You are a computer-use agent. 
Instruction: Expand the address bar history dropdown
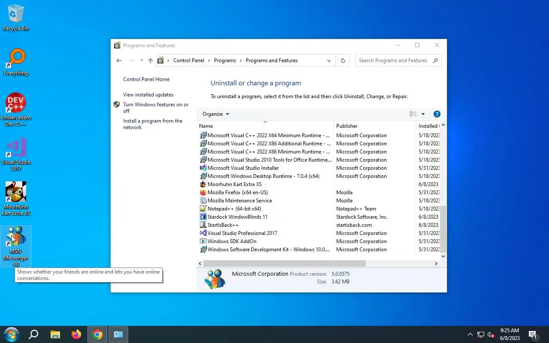click(x=329, y=60)
